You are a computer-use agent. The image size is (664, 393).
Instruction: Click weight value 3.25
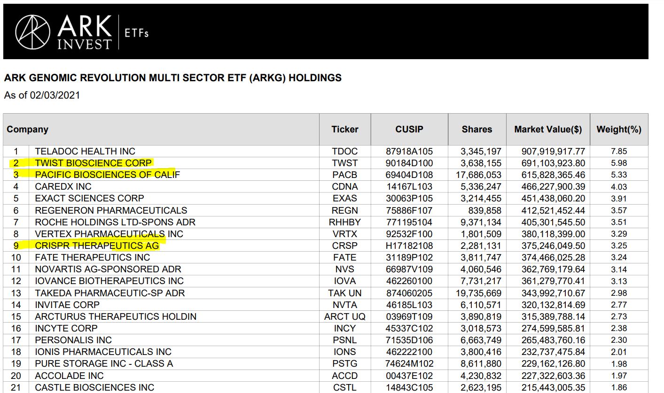point(619,246)
